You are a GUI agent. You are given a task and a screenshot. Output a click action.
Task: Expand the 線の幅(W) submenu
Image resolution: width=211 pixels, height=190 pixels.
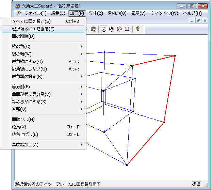pos(43,54)
